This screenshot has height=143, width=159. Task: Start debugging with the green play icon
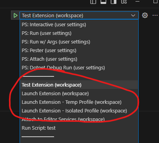click(15, 15)
